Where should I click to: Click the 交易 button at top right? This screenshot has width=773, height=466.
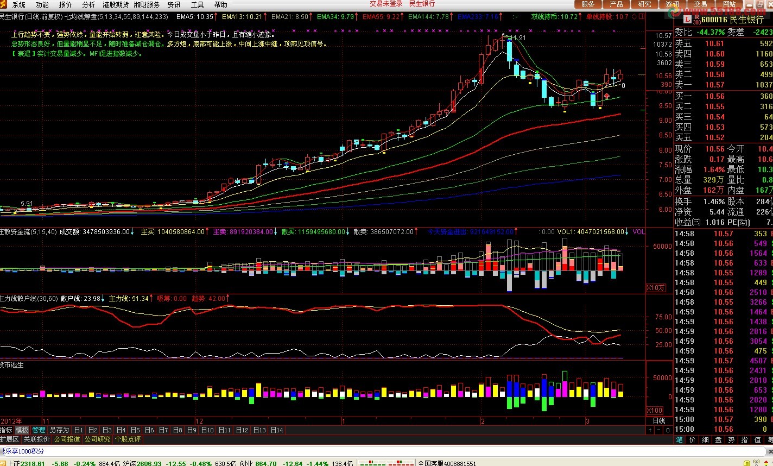(x=701, y=4)
